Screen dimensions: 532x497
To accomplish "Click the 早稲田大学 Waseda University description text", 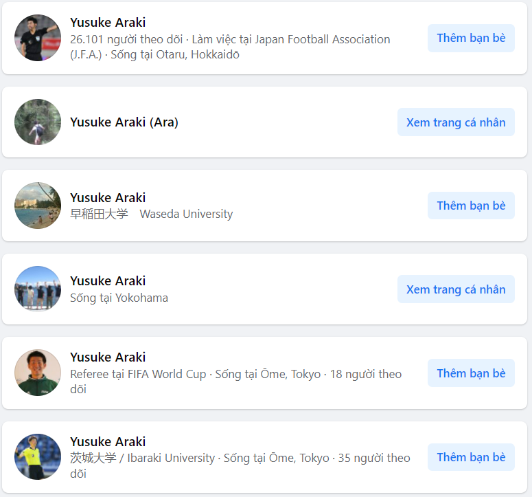I will coord(151,214).
